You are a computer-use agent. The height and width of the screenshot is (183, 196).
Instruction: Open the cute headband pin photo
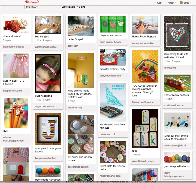[48, 73]
